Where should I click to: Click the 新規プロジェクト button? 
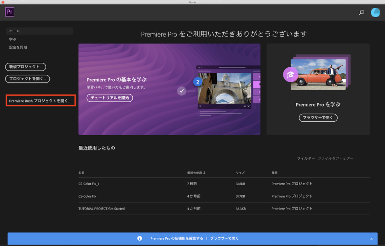pyautogui.click(x=26, y=67)
